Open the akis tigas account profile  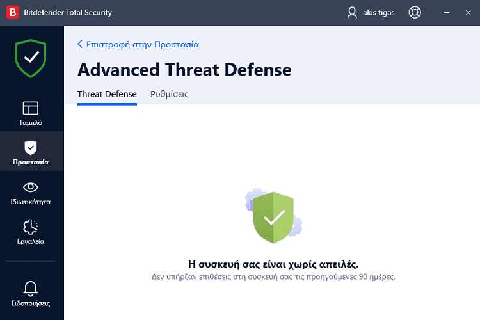[371, 13]
